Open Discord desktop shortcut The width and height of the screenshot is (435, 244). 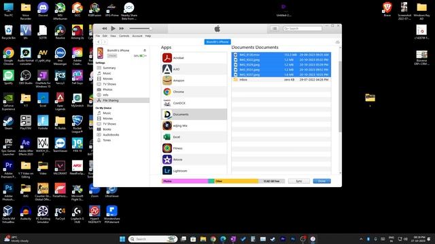point(43,9)
